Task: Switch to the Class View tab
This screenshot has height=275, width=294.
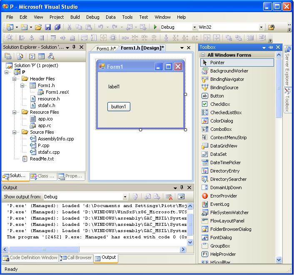Action: pos(43,176)
